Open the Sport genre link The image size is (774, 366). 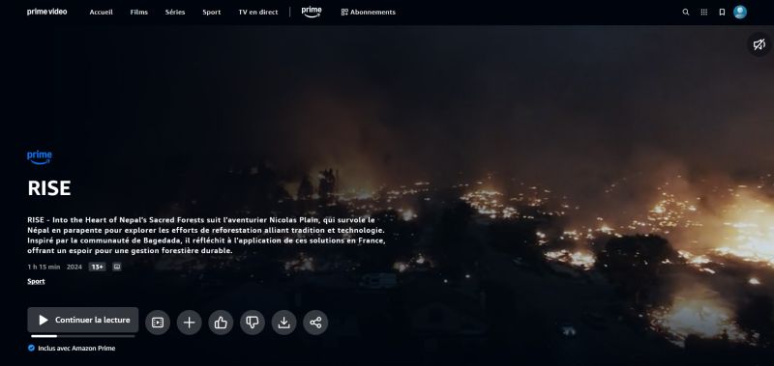[x=36, y=281]
